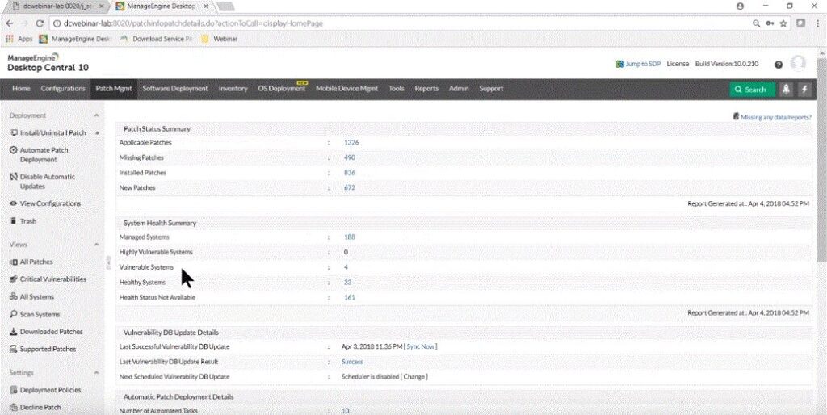Click the sidebar collapse handle
The image size is (827, 415).
click(x=109, y=261)
